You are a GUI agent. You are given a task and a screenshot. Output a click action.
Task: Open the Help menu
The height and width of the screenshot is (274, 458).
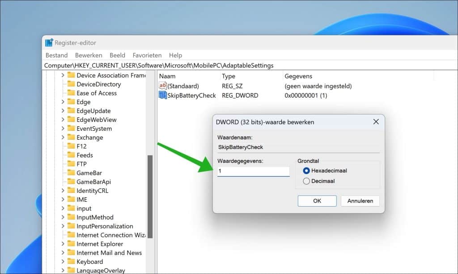(x=175, y=55)
